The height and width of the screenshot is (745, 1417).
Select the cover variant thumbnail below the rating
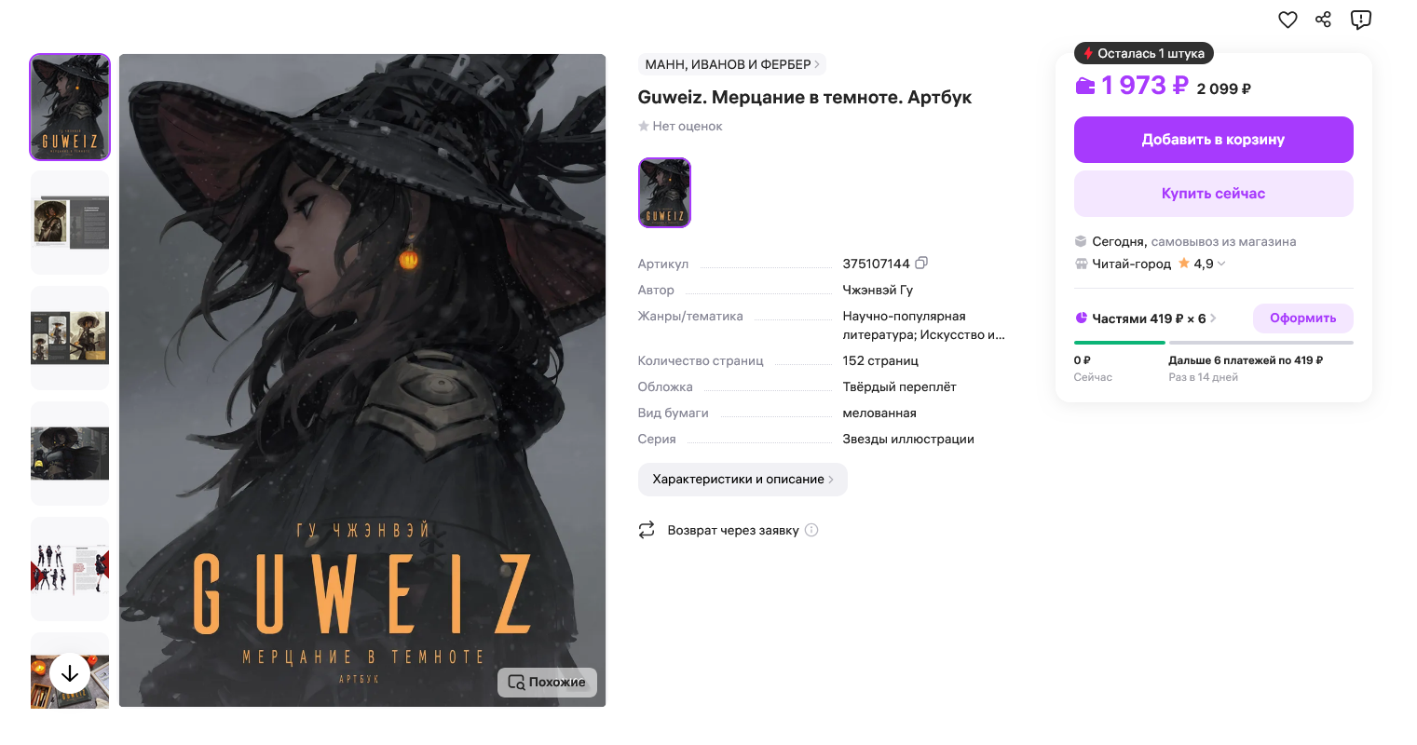tap(664, 193)
